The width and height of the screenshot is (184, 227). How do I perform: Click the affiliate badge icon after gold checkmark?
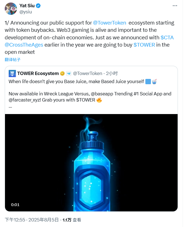coord(69,73)
